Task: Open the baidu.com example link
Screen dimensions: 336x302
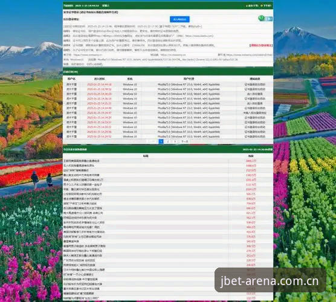Action: click(x=199, y=36)
